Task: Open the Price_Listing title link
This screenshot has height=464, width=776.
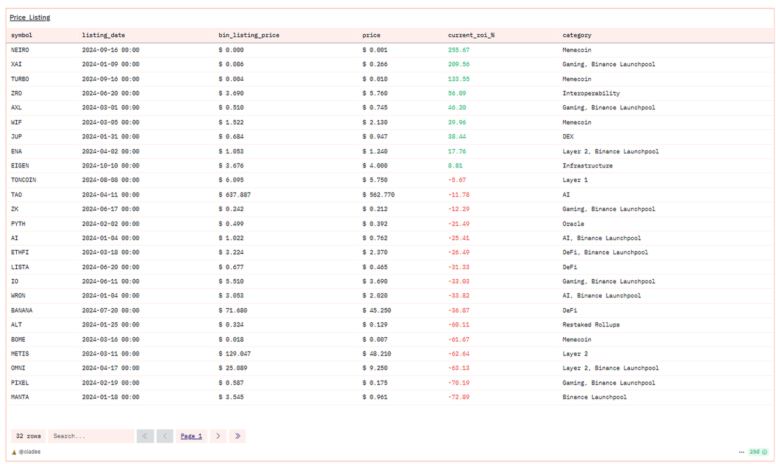Action: pos(30,17)
